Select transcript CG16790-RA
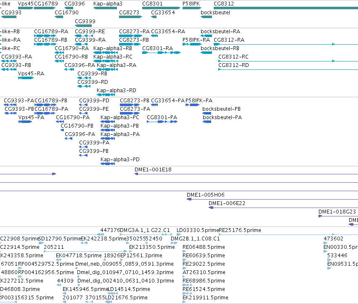Screen dimensions: 358x304 click(x=59, y=53)
